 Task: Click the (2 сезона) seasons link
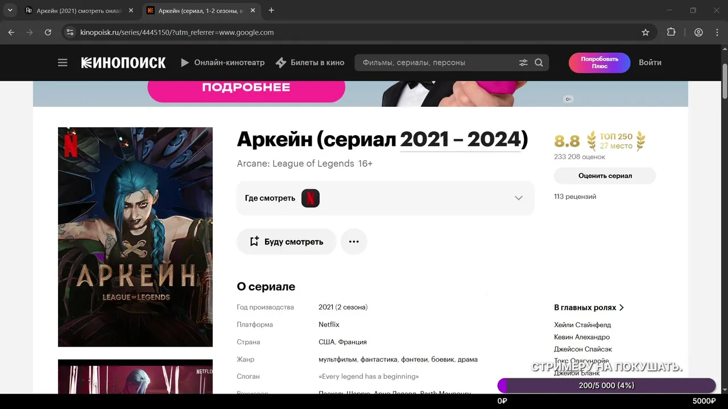pyautogui.click(x=351, y=307)
